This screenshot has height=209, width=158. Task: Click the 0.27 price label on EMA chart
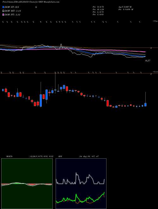[x=148, y=61]
